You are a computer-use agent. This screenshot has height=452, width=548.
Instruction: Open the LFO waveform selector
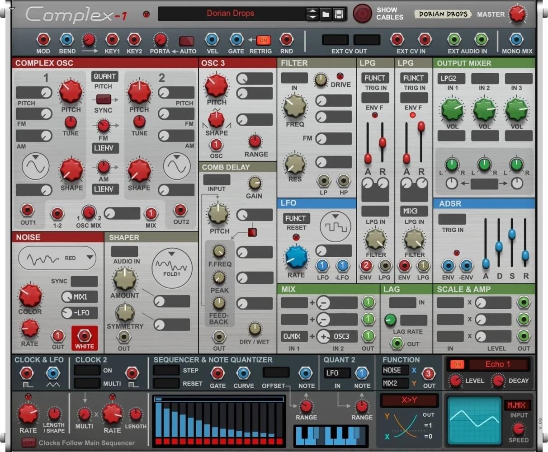[335, 226]
